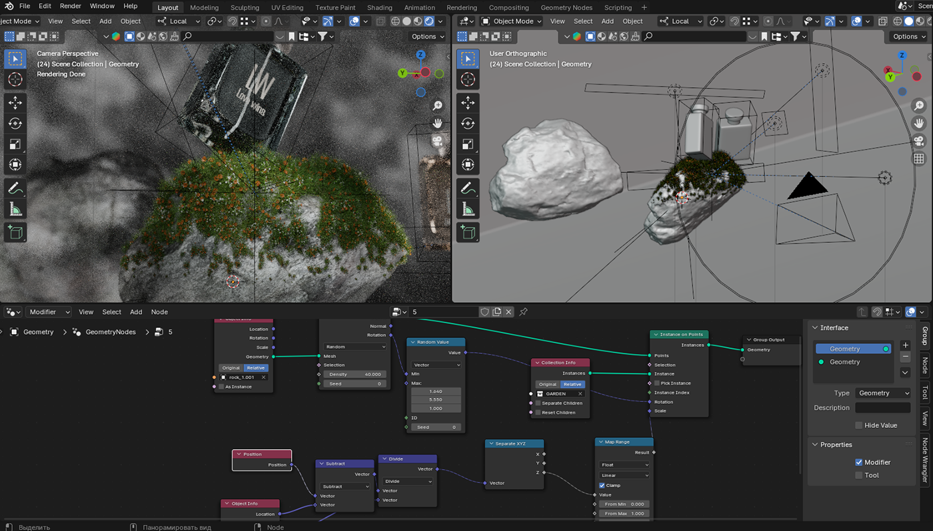933x531 pixels.
Task: Pin the node group with pin icon
Action: (x=523, y=311)
